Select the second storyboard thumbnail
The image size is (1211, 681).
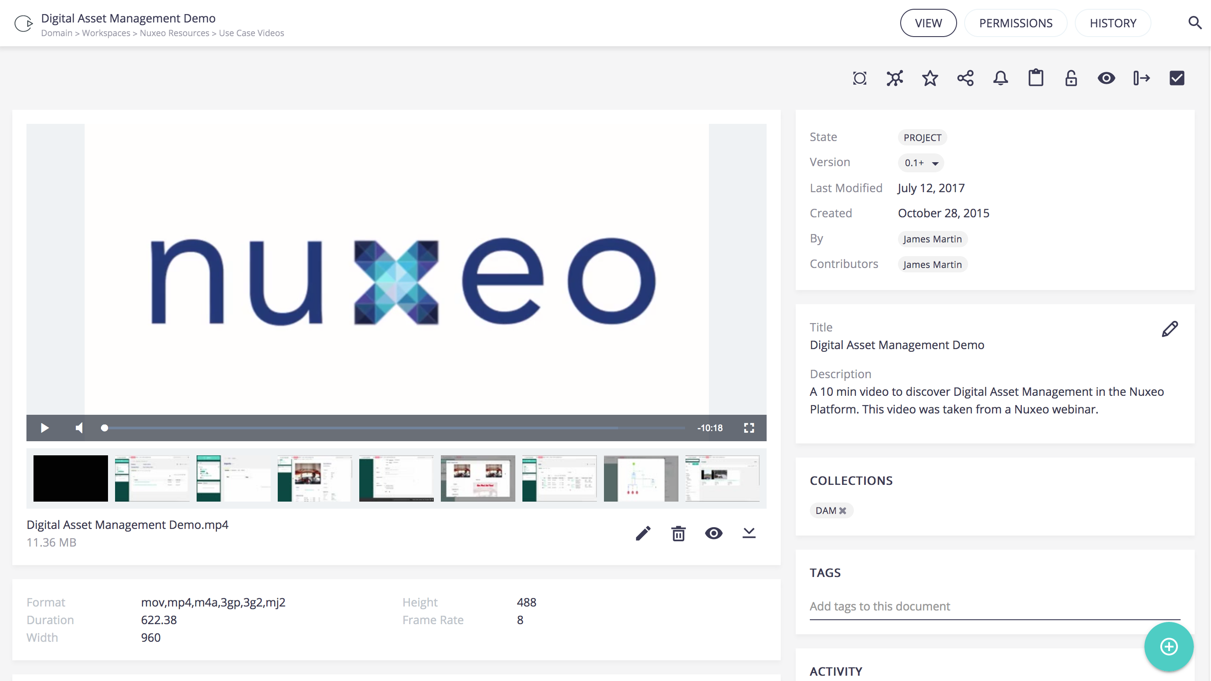tap(152, 478)
